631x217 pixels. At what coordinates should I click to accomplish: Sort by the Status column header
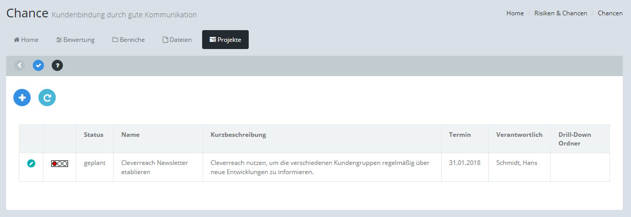(x=94, y=135)
